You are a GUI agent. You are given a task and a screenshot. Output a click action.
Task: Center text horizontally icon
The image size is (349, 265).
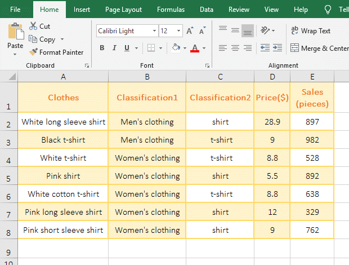point(235,48)
